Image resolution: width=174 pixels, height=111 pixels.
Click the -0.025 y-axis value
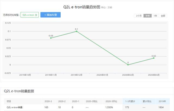click(x=8, y=73)
